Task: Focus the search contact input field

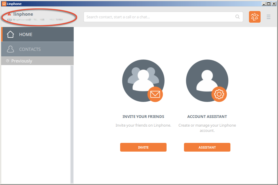Action: point(163,17)
